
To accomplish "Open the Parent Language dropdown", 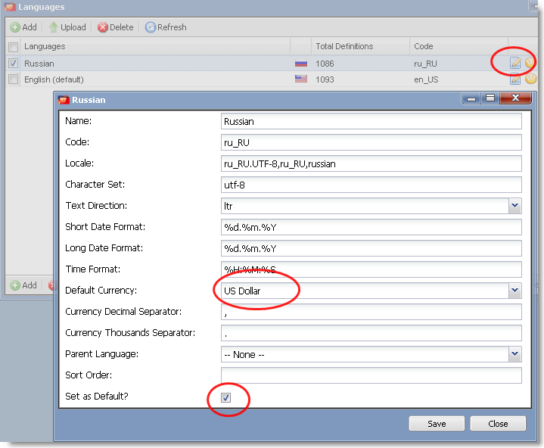I will tap(514, 354).
